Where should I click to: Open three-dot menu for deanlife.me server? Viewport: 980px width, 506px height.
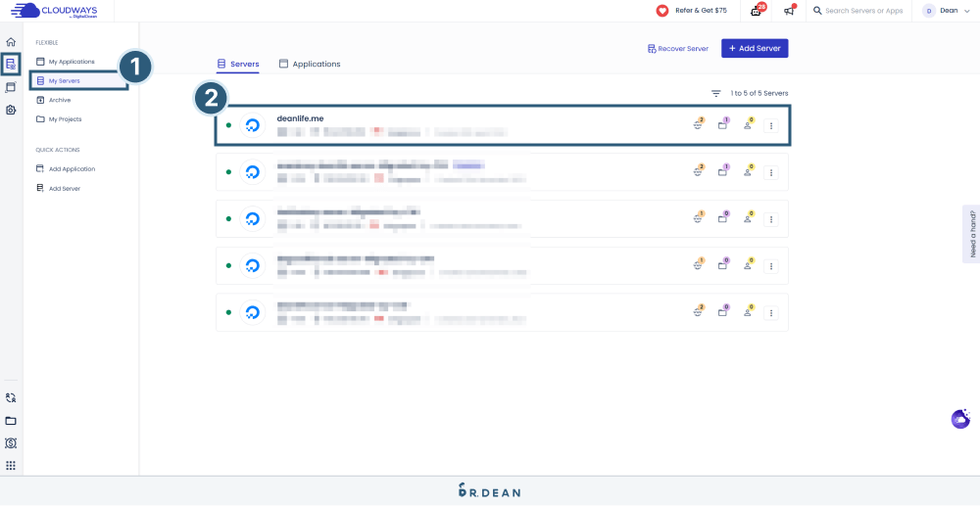coord(771,126)
